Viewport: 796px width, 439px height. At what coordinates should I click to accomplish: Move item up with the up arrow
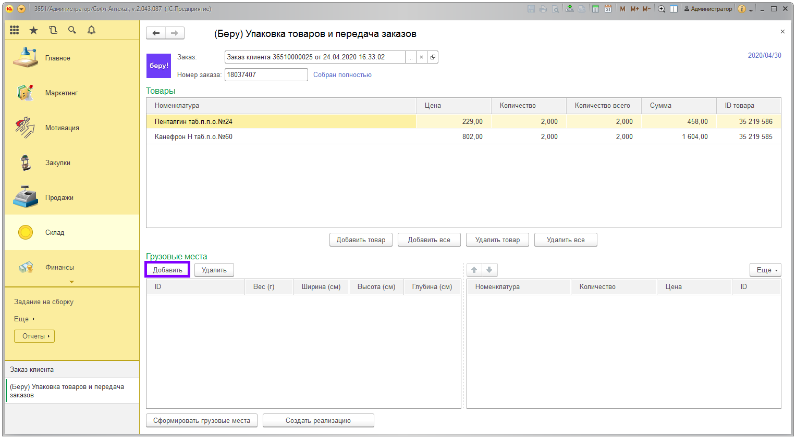[474, 270]
